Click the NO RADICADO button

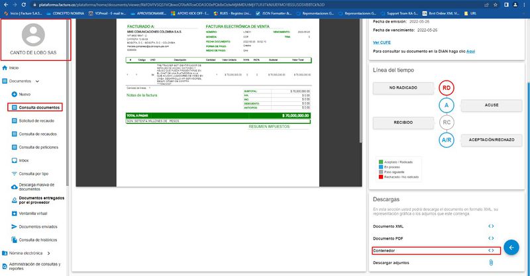[403, 88]
